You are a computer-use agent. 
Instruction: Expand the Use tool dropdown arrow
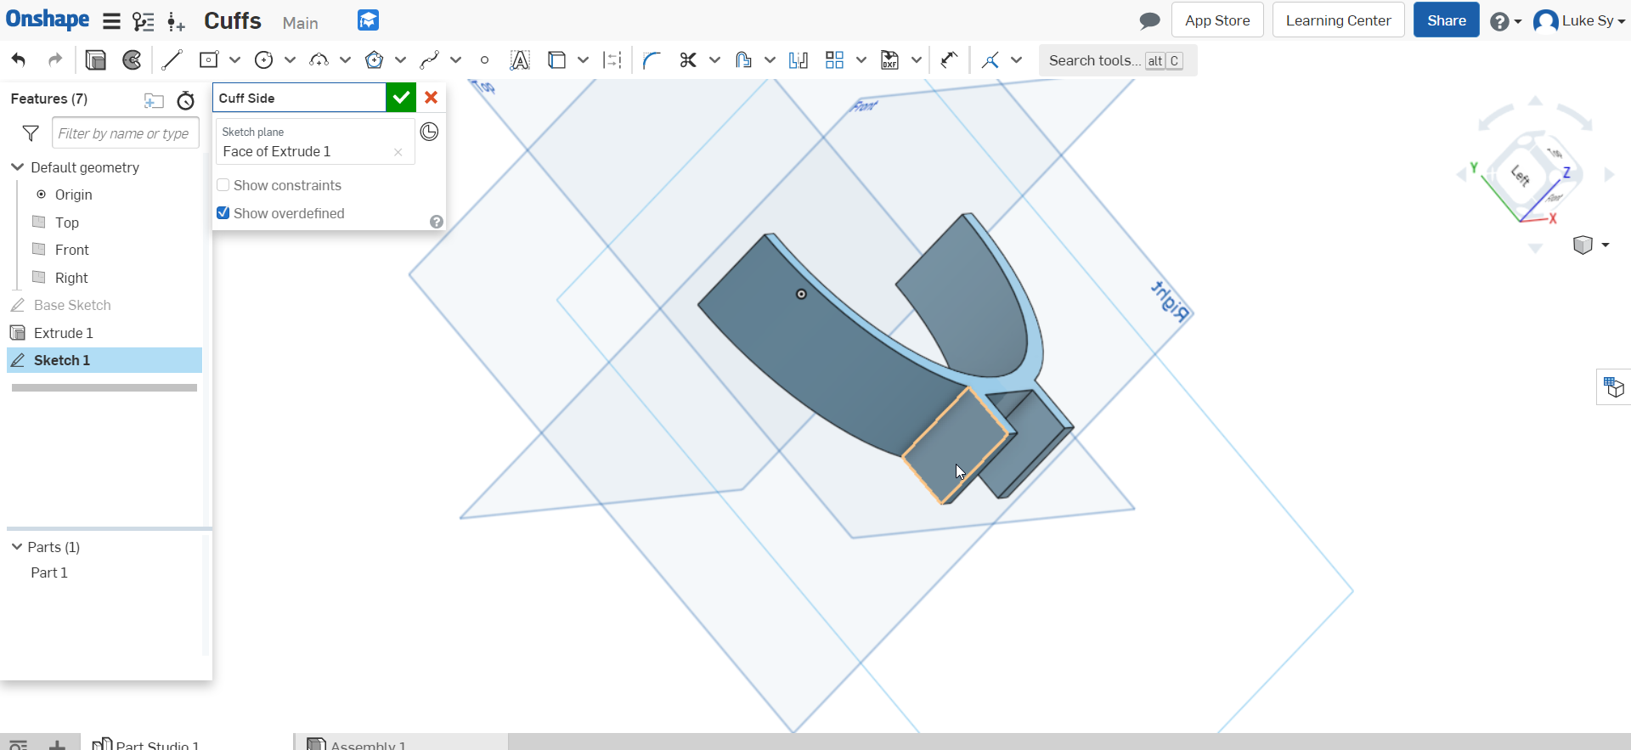pyautogui.click(x=584, y=59)
